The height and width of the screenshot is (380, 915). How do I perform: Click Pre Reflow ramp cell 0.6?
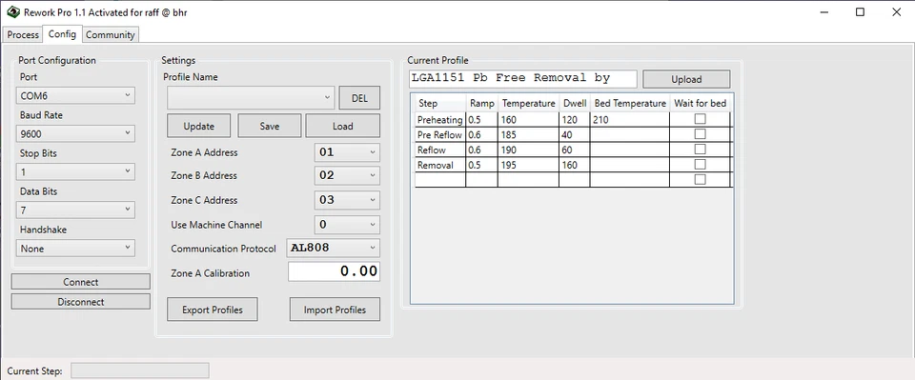482,134
